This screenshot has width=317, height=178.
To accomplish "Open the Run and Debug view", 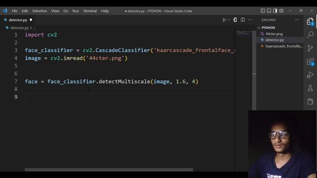I will [x=310, y=75].
